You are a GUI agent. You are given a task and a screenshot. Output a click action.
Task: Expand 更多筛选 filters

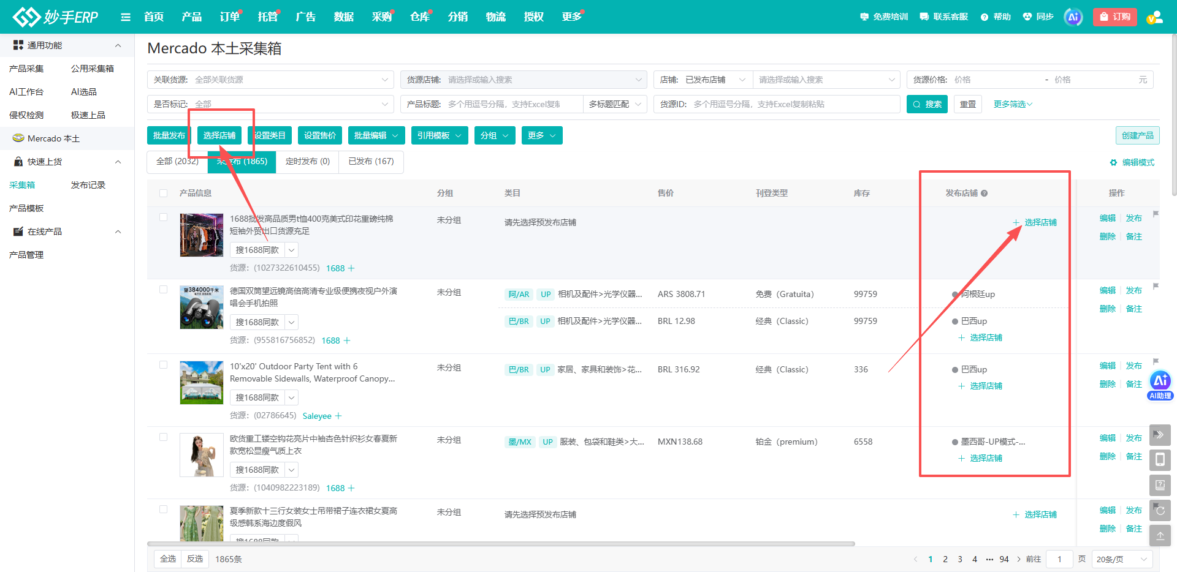1013,104
